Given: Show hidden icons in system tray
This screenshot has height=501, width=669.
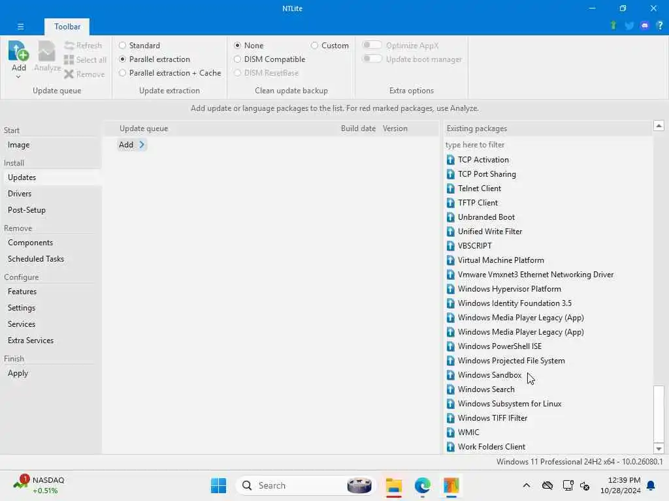Looking at the screenshot, I should tap(527, 485).
